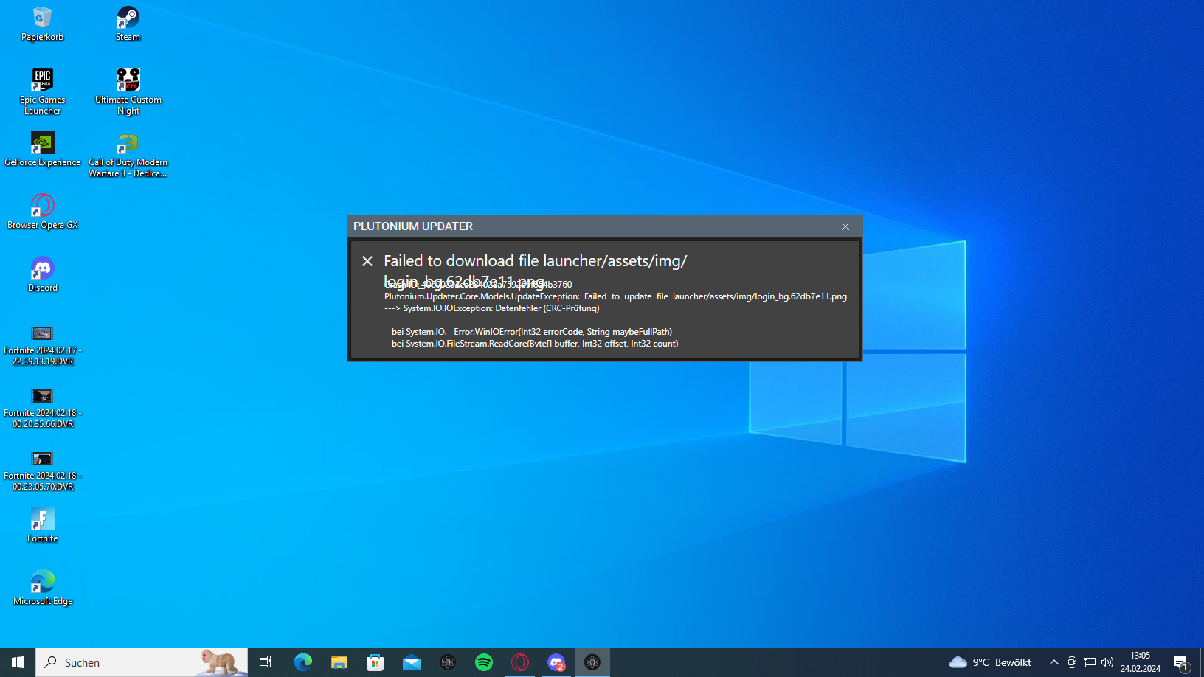Close the Plutonium Updater window
Image resolution: width=1204 pixels, height=677 pixels.
click(x=845, y=226)
